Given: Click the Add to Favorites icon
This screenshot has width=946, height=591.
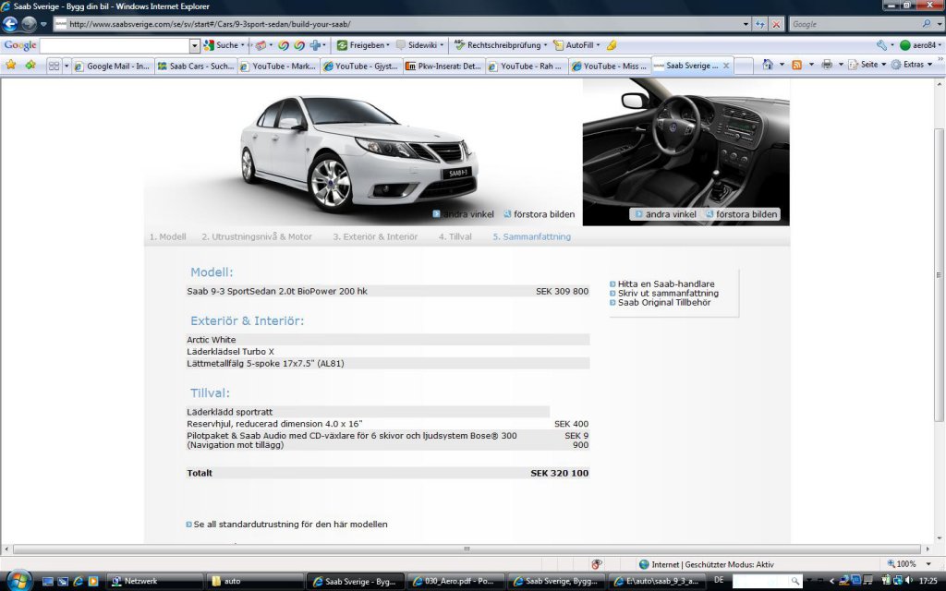Looking at the screenshot, I should [30, 65].
